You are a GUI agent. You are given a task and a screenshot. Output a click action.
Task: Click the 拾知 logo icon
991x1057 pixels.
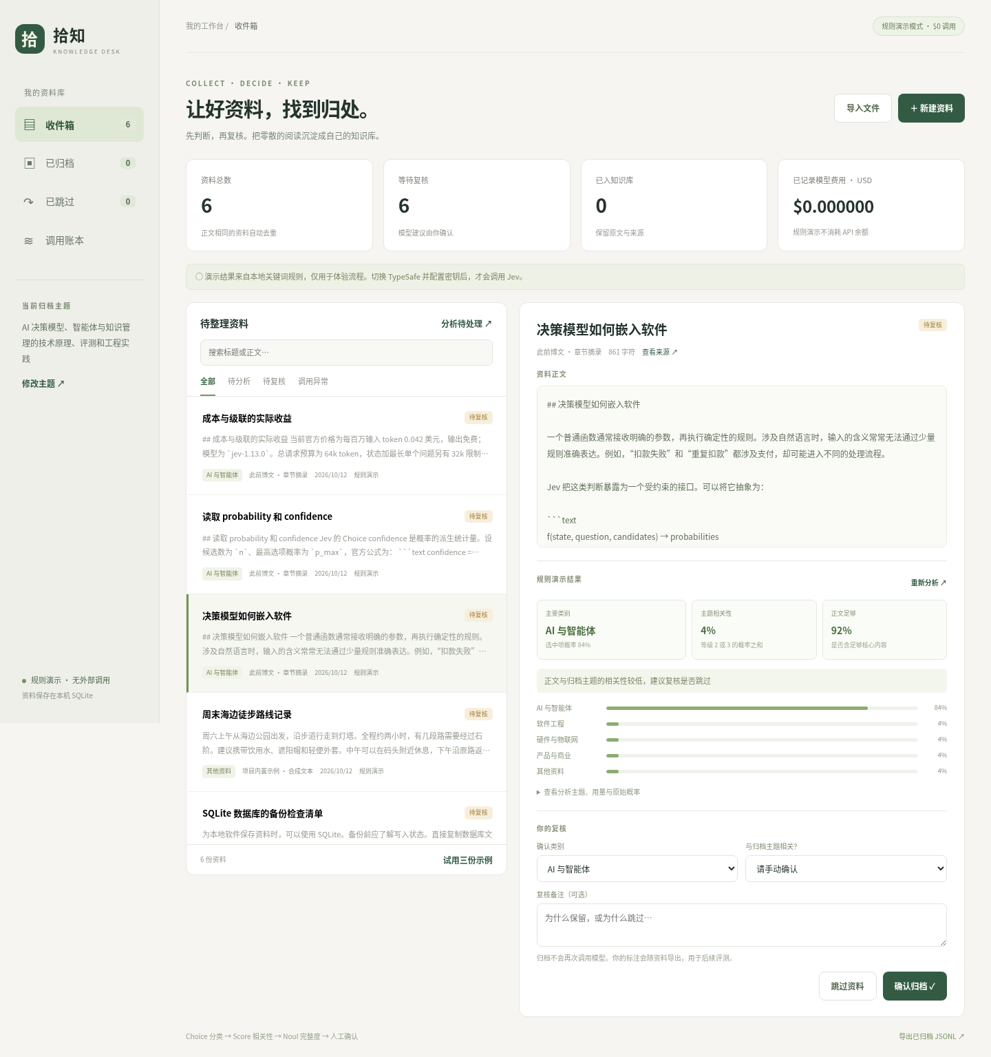point(30,39)
